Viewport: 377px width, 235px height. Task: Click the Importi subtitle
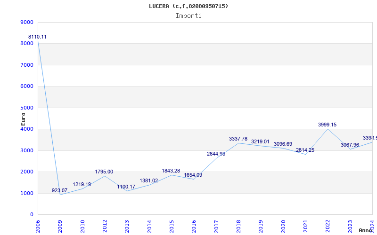pos(188,16)
